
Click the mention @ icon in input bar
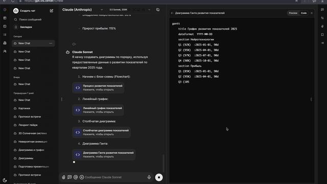[x=76, y=177]
